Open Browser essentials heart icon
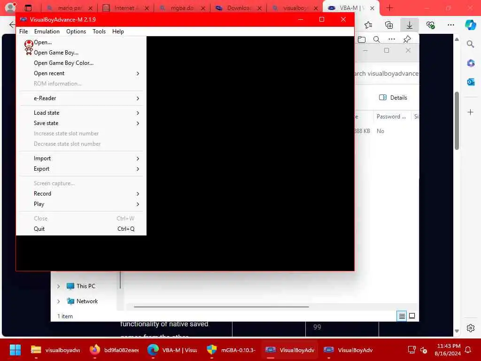Image resolution: width=481 pixels, height=361 pixels. pyautogui.click(x=430, y=25)
